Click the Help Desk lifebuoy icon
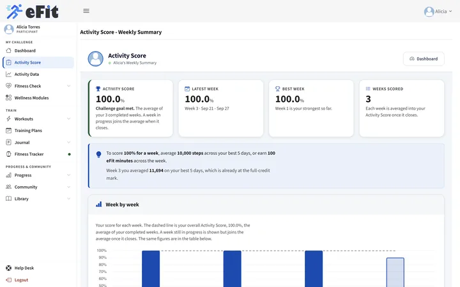460x287 pixels. pyautogui.click(x=8, y=268)
